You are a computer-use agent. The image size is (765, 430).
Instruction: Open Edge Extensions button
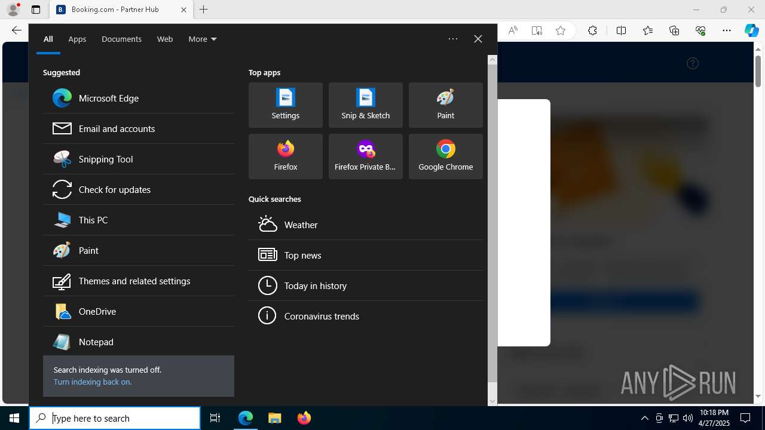click(x=592, y=30)
